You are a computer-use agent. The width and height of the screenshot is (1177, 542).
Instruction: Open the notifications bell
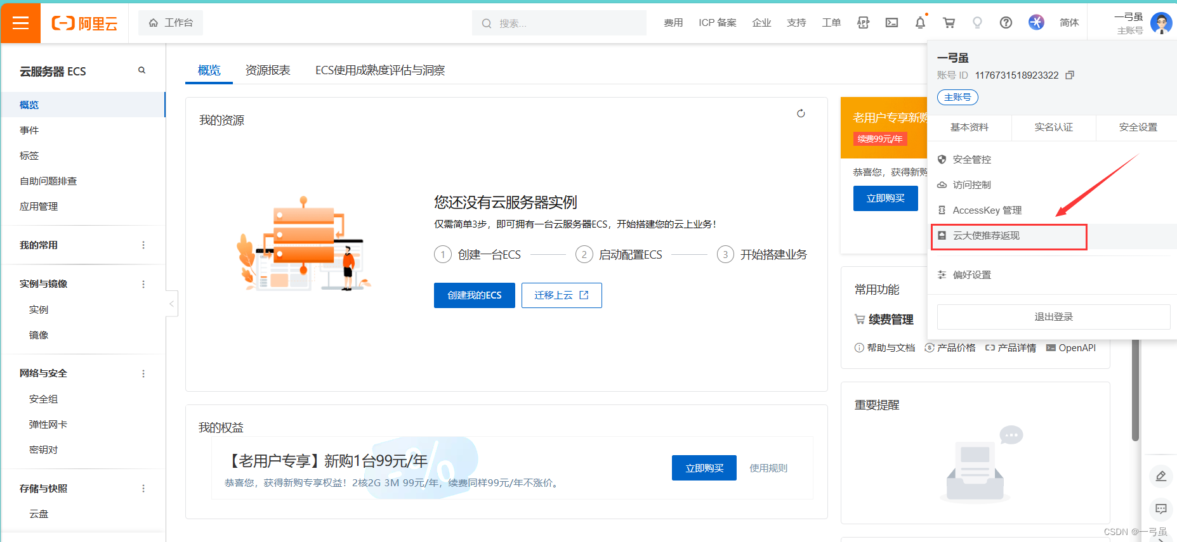point(920,23)
